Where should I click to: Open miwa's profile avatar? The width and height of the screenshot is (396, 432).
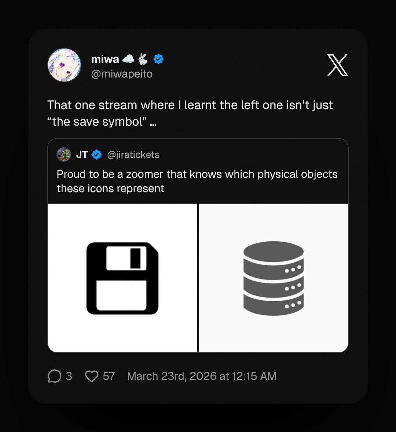[x=65, y=65]
